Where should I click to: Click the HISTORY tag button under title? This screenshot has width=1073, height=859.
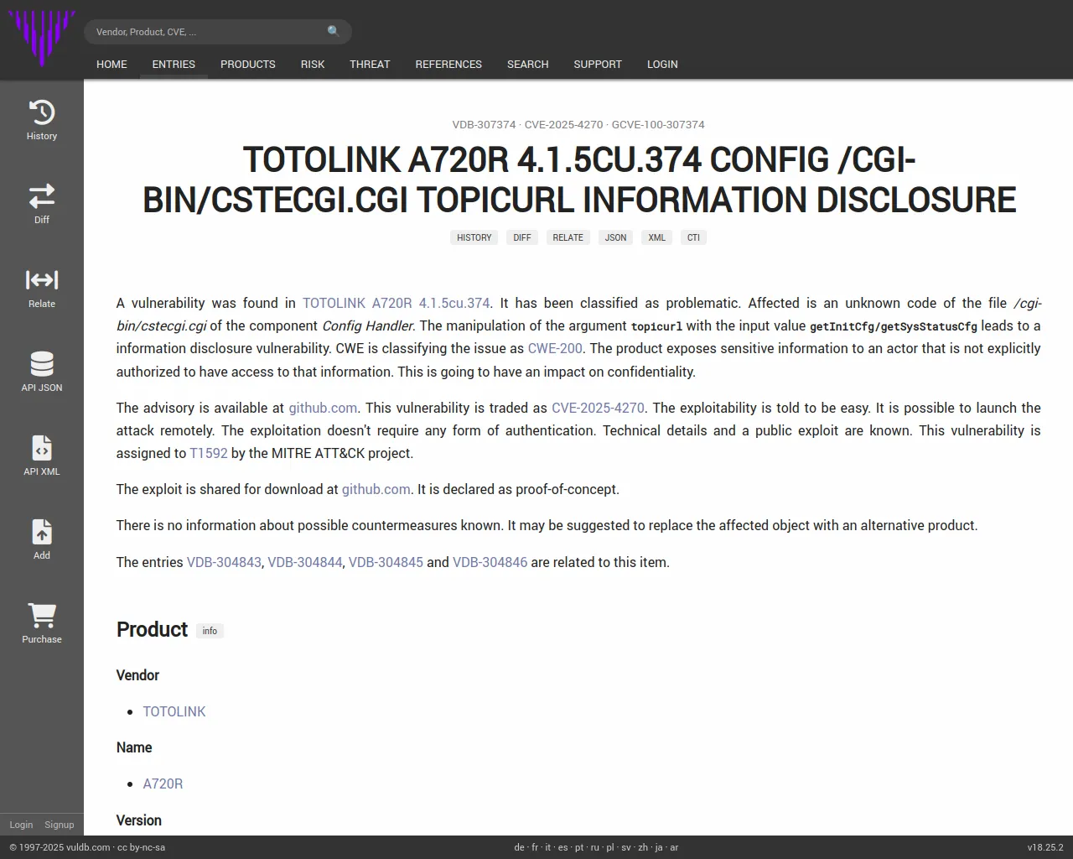474,237
